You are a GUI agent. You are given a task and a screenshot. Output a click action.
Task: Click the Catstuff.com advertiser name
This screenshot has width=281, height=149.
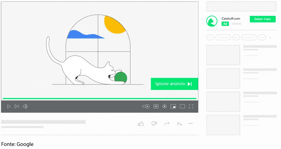click(231, 18)
